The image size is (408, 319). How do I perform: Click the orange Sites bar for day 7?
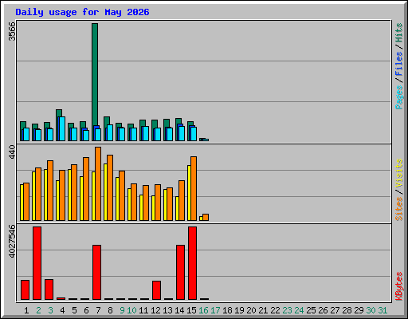98,183
